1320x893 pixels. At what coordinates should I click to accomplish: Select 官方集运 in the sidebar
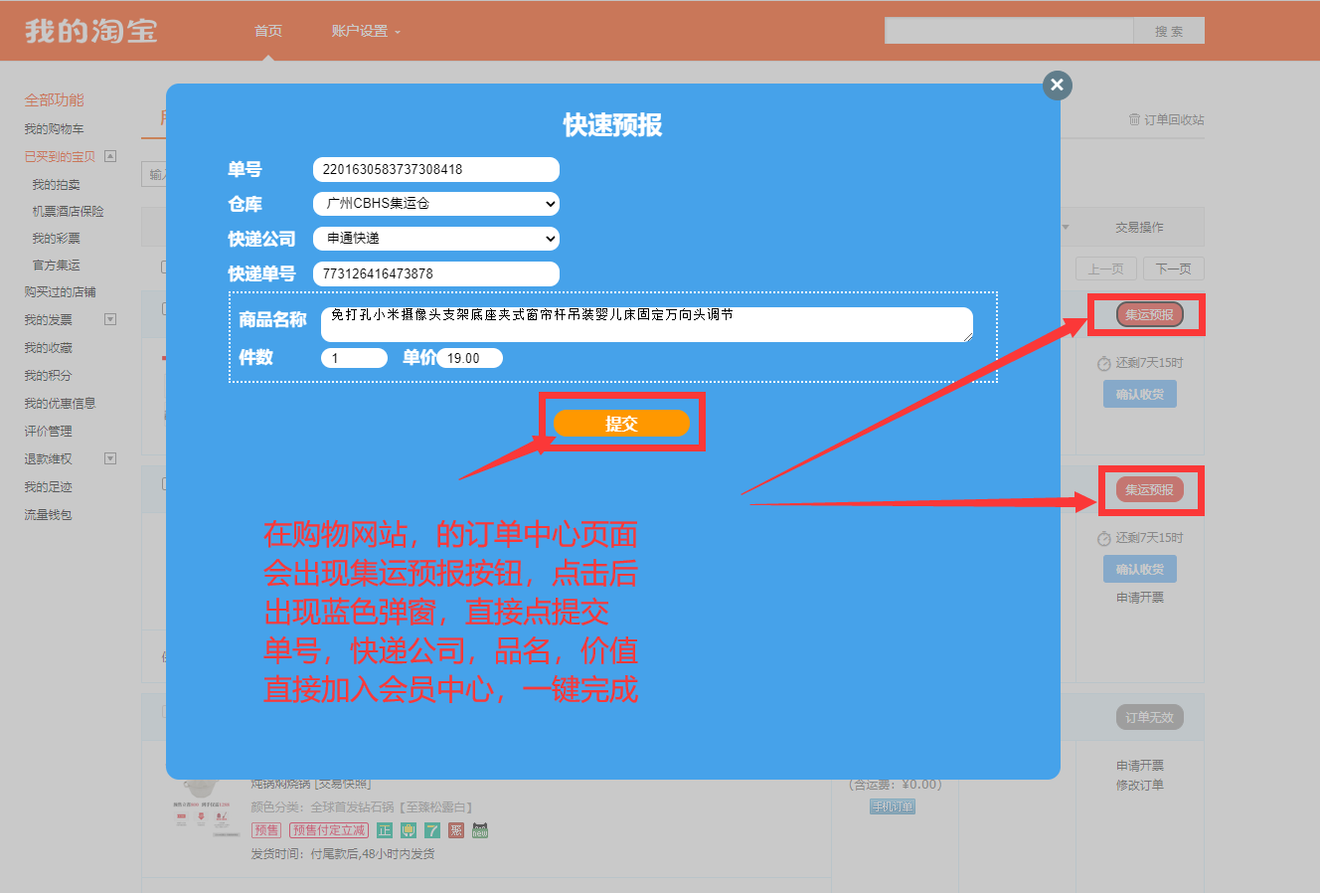57,266
